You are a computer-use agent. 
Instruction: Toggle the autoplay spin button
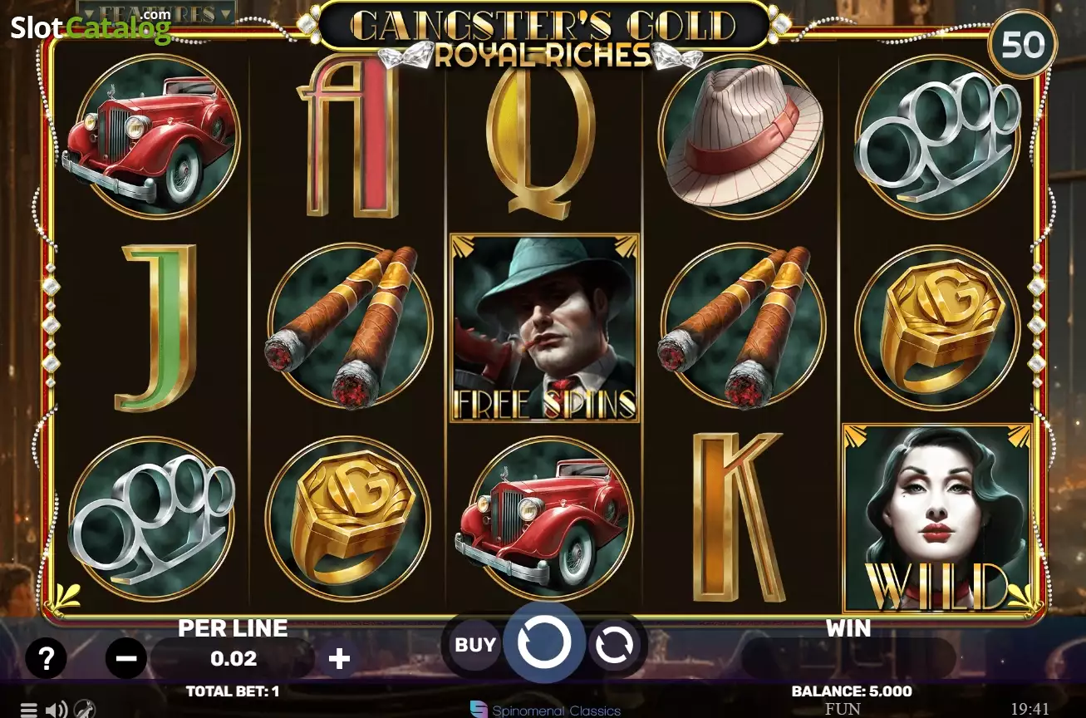614,645
